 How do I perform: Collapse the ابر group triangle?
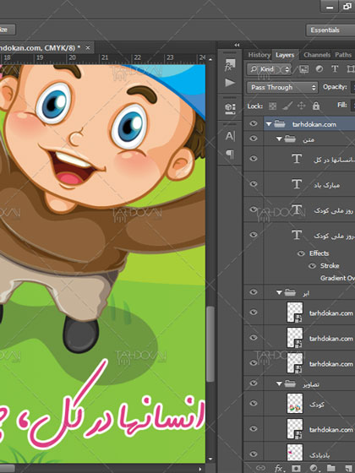coord(279,292)
